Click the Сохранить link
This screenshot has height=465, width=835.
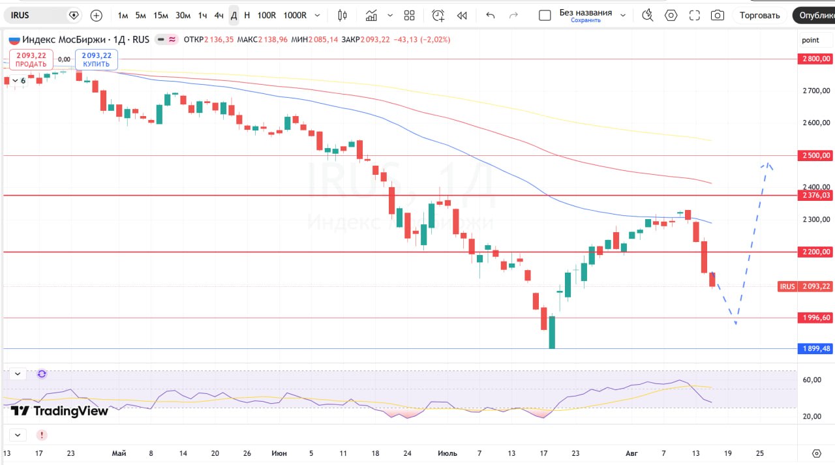point(585,20)
